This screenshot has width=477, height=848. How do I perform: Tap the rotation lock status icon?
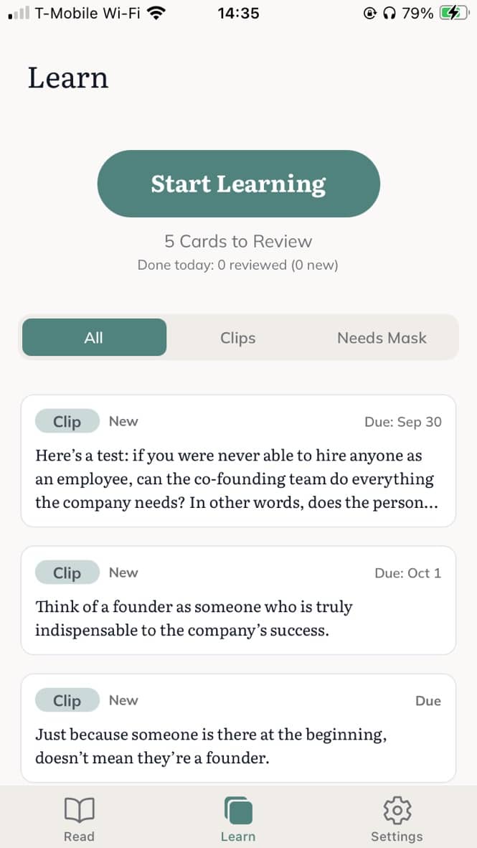pyautogui.click(x=371, y=13)
